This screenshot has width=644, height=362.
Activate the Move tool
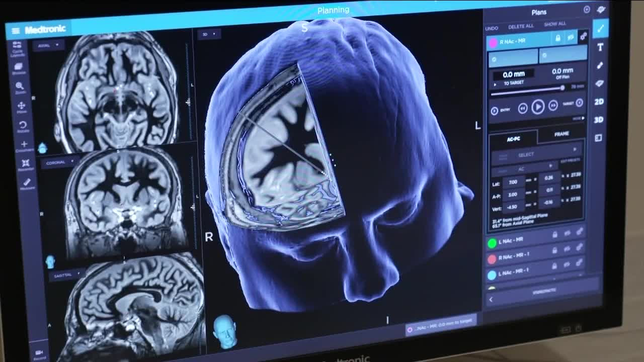pos(22,107)
